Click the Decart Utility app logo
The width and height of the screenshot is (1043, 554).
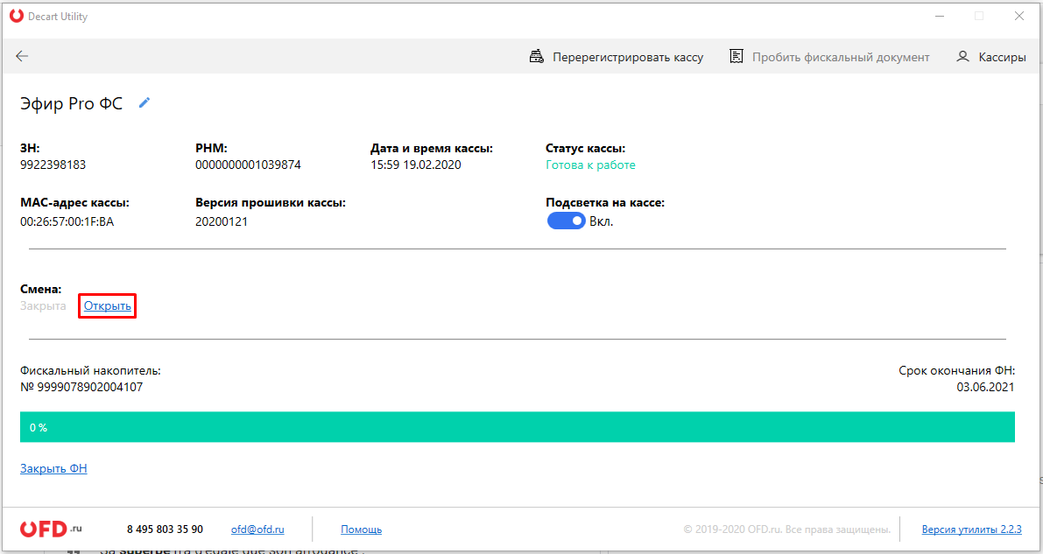17,16
